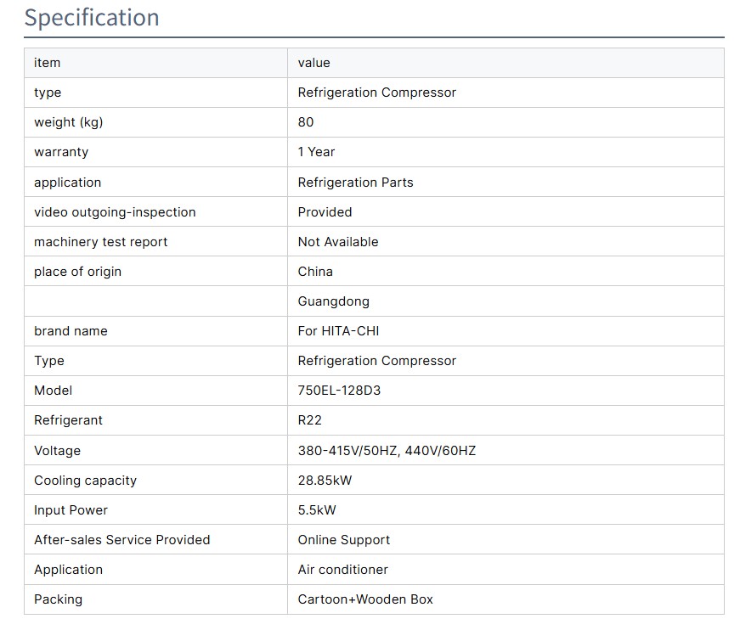Select the 'China' place of origin value
Viewport: 740px width, 630px height.
[315, 272]
